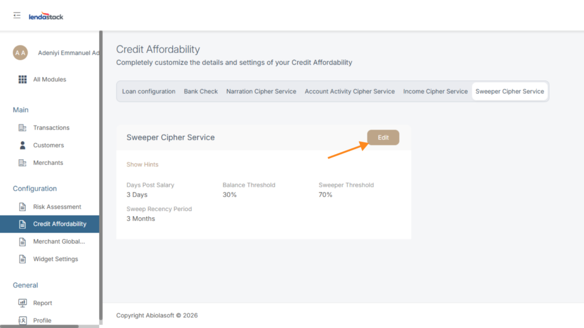
Task: Click the Risk Assessment document icon
Action: pos(23,207)
